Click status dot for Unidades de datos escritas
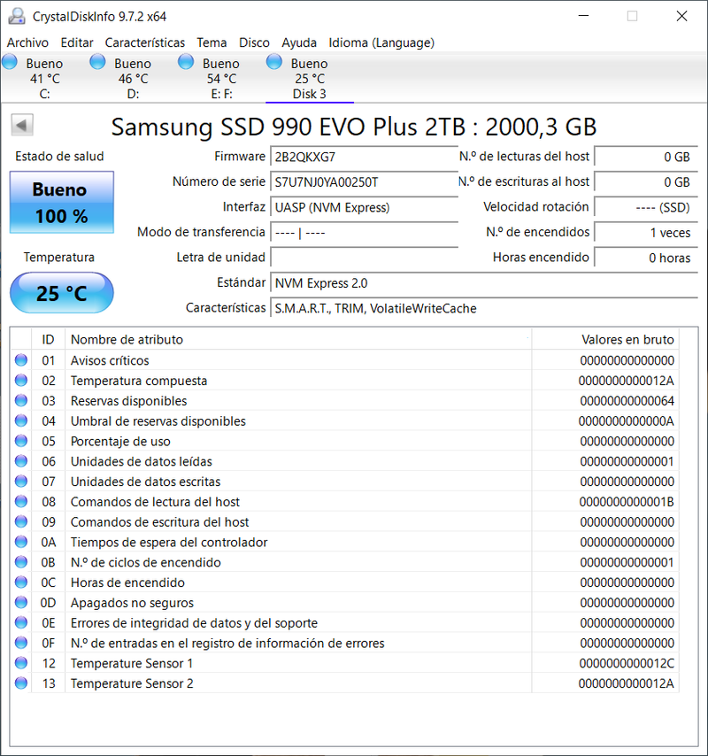The height and width of the screenshot is (756, 708). [x=20, y=482]
